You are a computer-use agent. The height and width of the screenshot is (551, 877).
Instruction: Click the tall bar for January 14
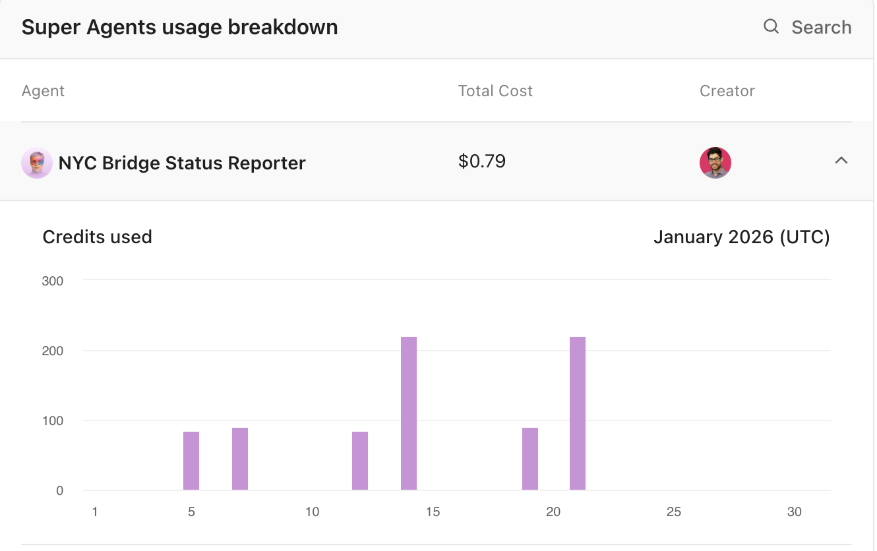pyautogui.click(x=409, y=413)
